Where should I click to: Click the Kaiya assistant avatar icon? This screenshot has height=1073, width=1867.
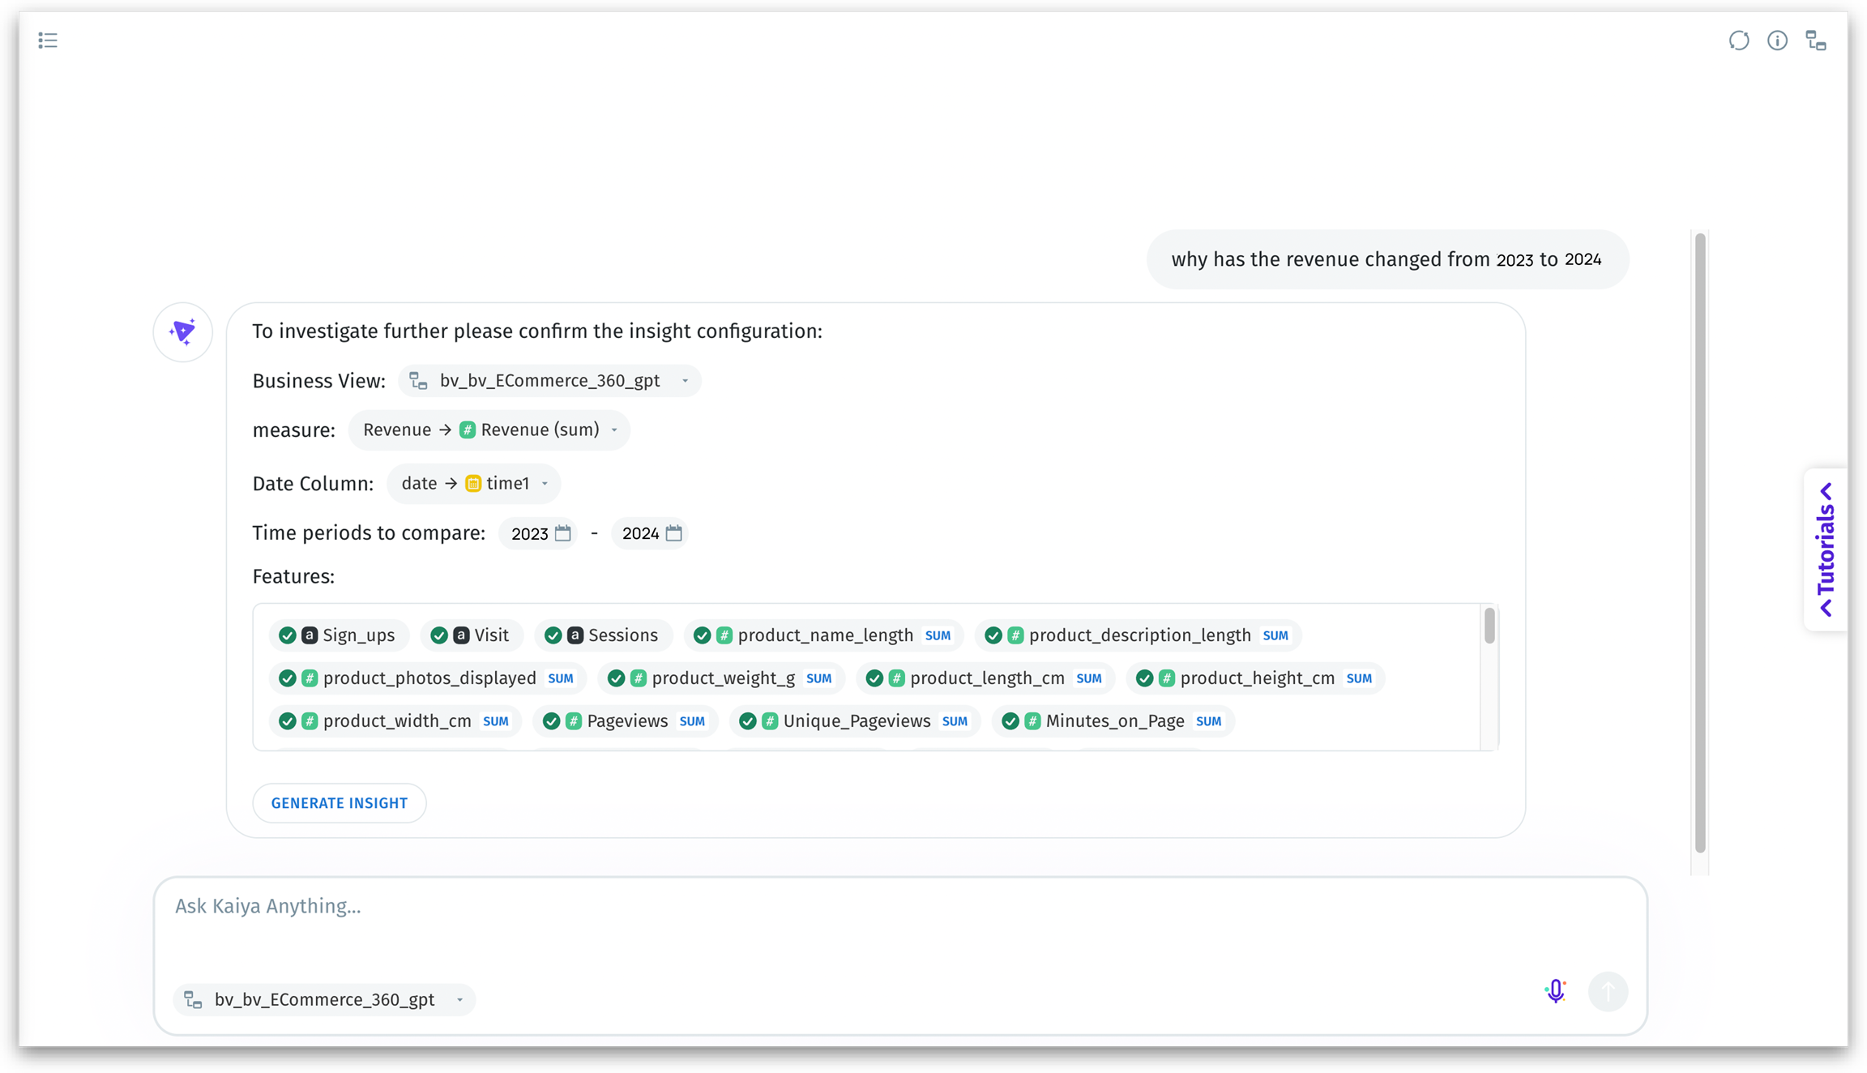183,331
